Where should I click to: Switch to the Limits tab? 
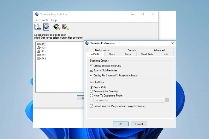165,54
